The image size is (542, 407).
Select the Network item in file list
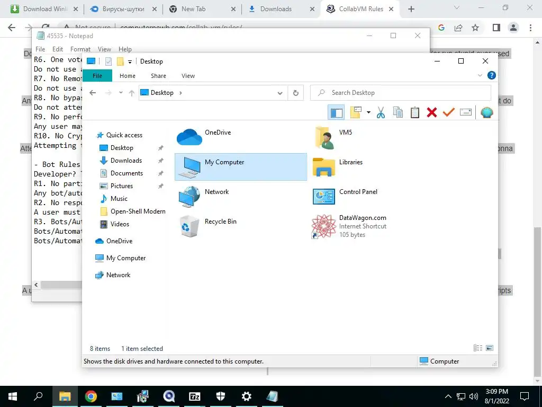tap(241, 197)
